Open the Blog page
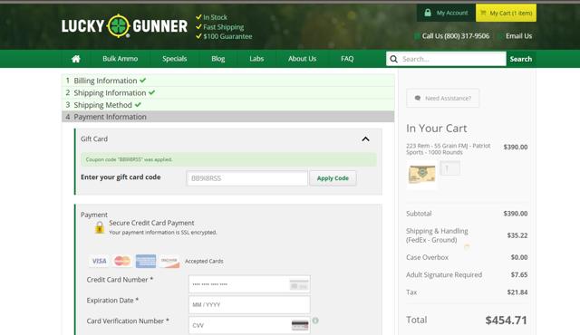Viewport: 580px width, 335px height. 218,59
